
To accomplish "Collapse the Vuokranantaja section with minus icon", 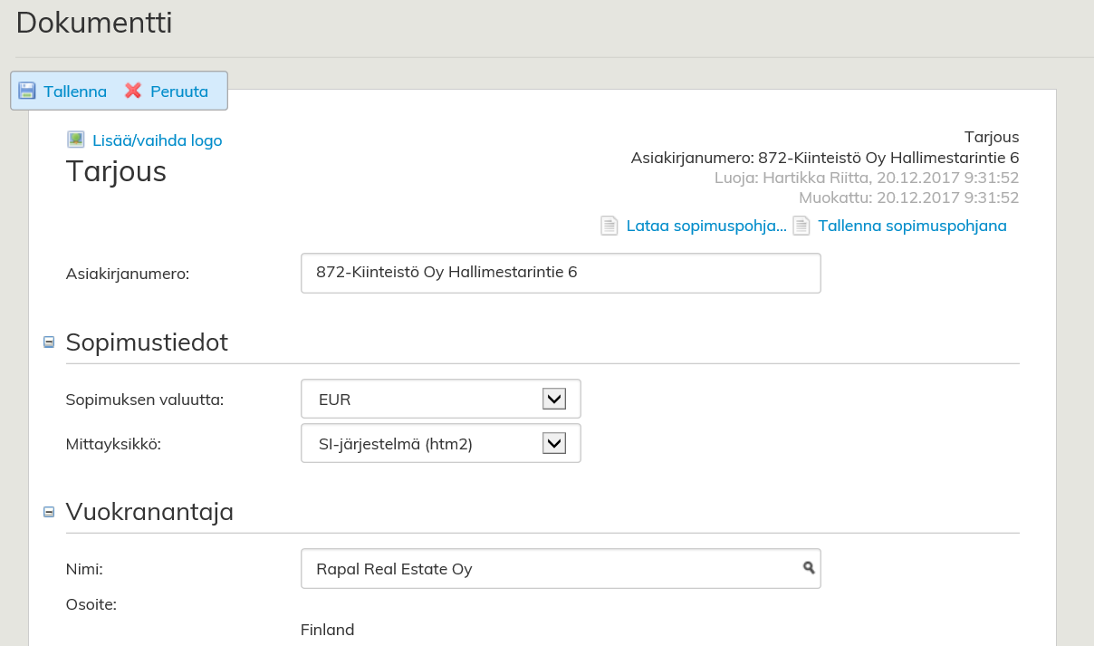I will pos(49,512).
